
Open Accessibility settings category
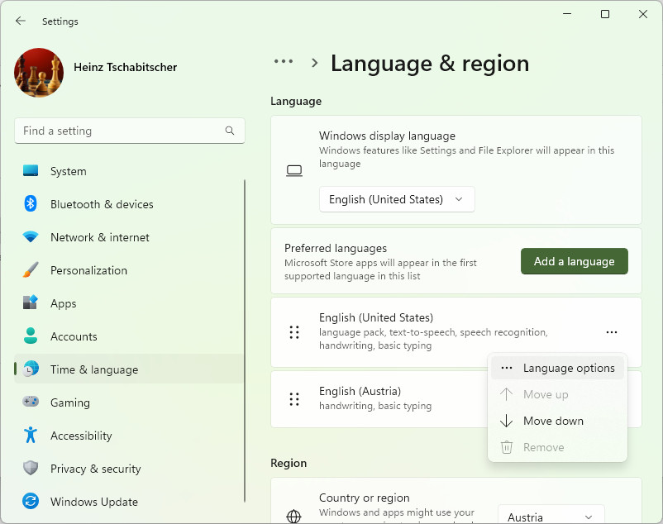pyautogui.click(x=129, y=436)
